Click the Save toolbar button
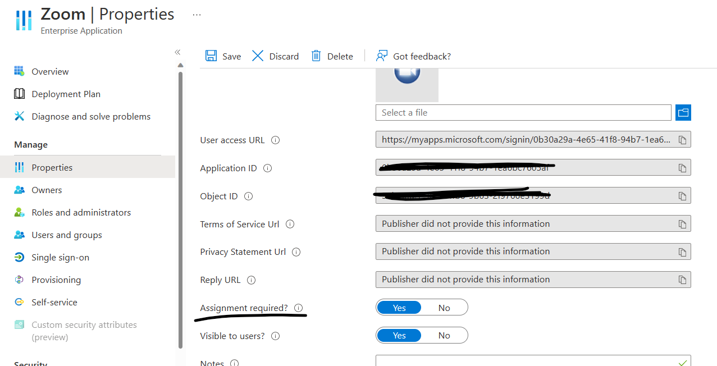The width and height of the screenshot is (717, 366). [x=223, y=56]
